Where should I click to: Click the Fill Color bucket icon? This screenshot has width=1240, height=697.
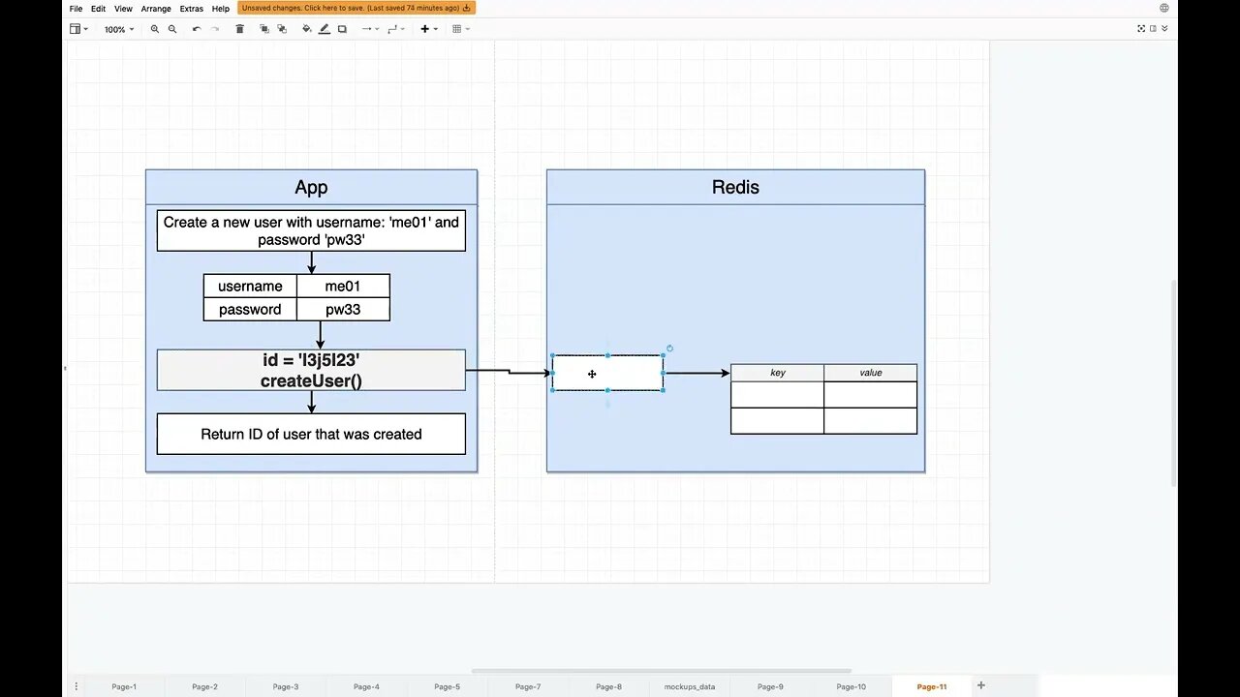[x=307, y=29]
